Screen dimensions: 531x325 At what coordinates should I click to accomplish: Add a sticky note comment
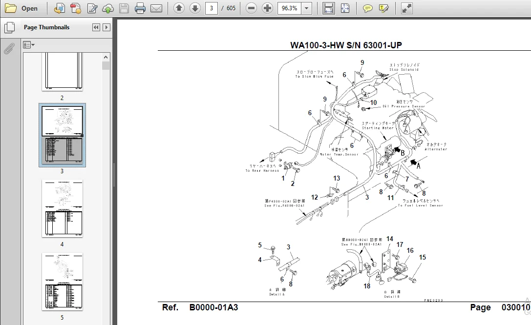[x=367, y=8]
